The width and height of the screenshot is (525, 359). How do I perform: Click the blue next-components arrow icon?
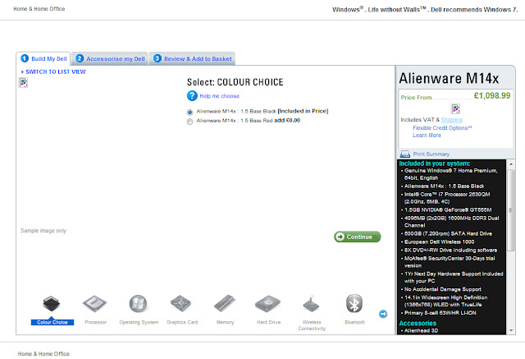tap(383, 314)
